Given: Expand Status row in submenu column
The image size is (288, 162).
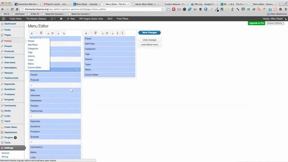Looking at the screenshot, I should pos(131,70).
